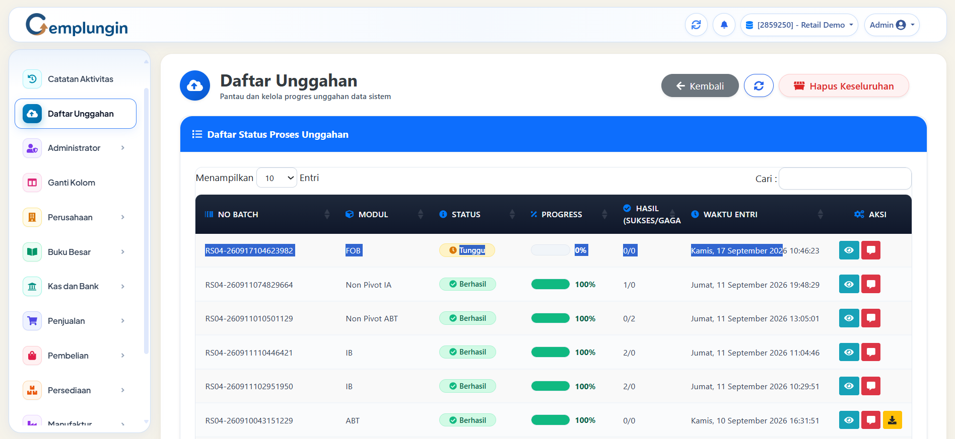Click module cell "Non Pivot ABT"
Screen dimensions: 955x439
[372, 319]
